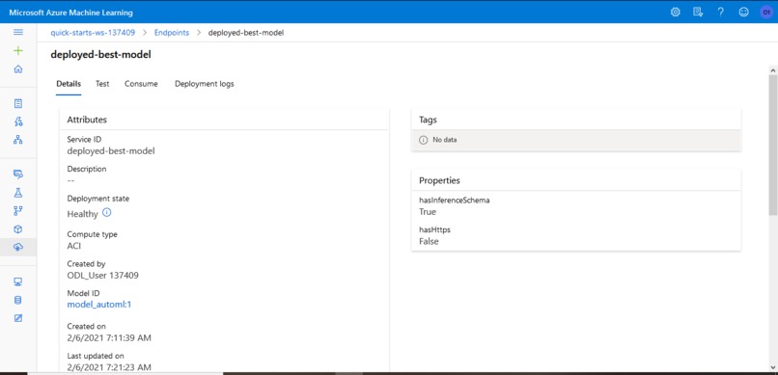Click the scrollbar up arrow

click(x=773, y=69)
